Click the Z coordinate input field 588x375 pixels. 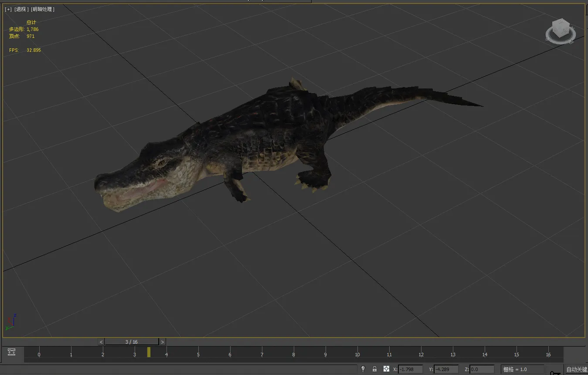coord(482,369)
